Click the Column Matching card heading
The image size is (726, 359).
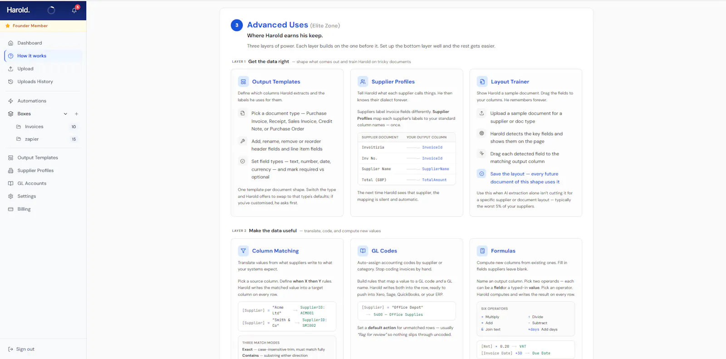point(275,251)
